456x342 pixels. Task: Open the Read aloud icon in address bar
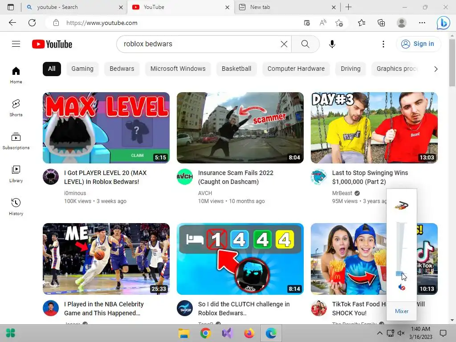(323, 23)
